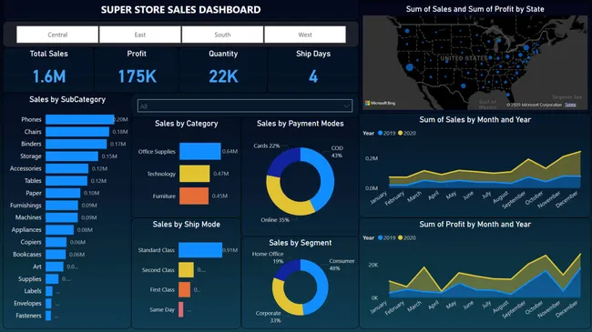Click the 'SUPER STORE SALES DASHBOARD' title

pos(180,10)
